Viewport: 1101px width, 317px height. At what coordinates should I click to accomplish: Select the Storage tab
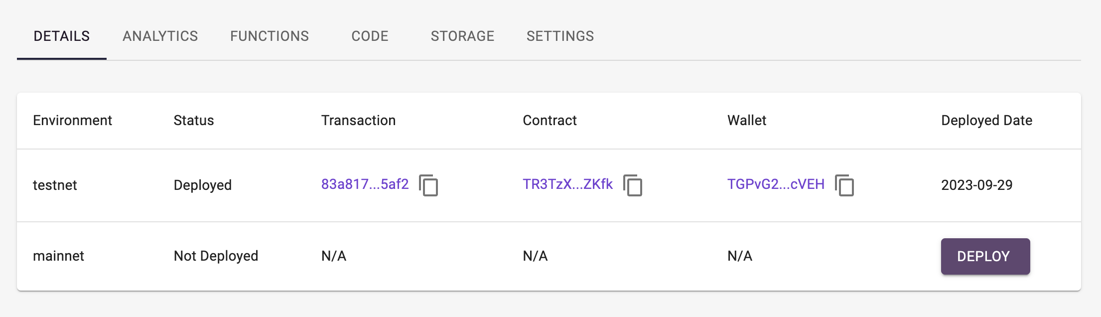pos(462,36)
